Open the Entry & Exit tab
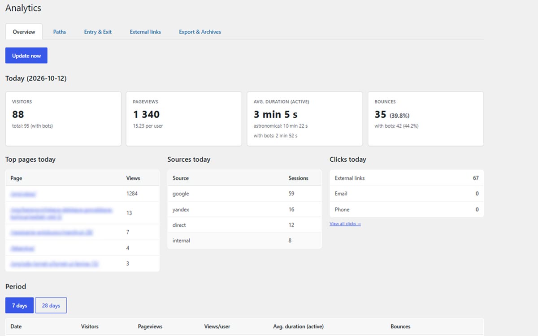This screenshot has width=538, height=336. pyautogui.click(x=98, y=32)
